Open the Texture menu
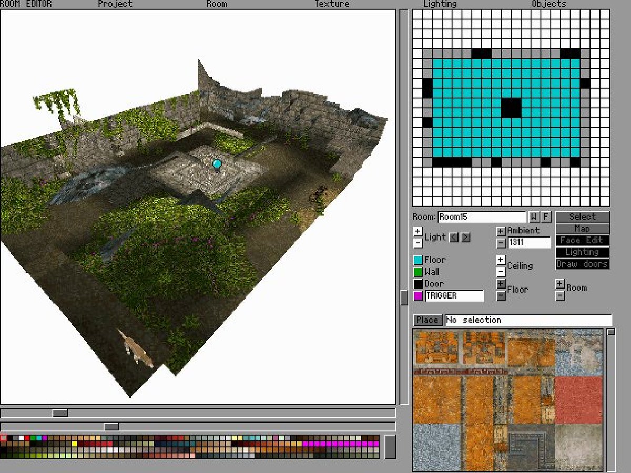 pyautogui.click(x=332, y=4)
